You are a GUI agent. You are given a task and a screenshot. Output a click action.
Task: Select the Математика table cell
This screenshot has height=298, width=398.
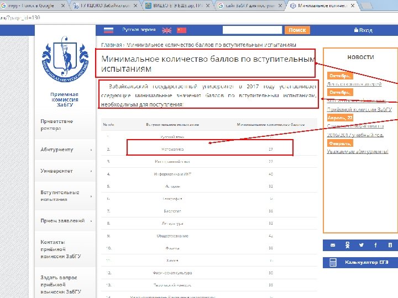click(172, 149)
